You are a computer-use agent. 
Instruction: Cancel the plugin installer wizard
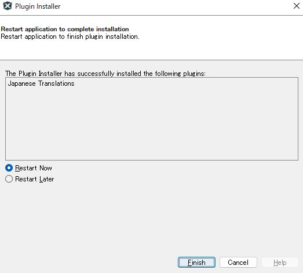tap(238, 263)
